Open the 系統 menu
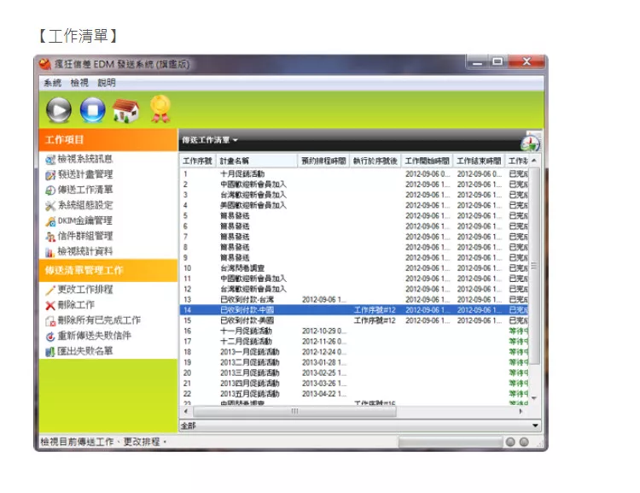Image resolution: width=640 pixels, height=493 pixels. pos(52,83)
